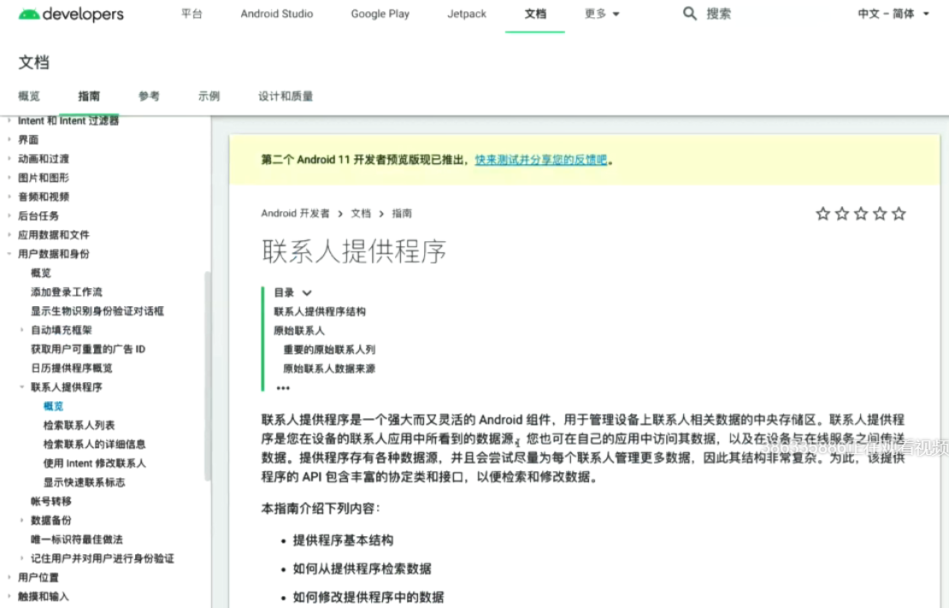This screenshot has width=949, height=608.
Task: Jump to 重要的原始联系人列 in contents
Action: (x=329, y=350)
